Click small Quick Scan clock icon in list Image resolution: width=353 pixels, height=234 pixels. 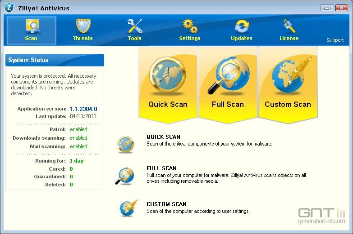click(x=126, y=145)
